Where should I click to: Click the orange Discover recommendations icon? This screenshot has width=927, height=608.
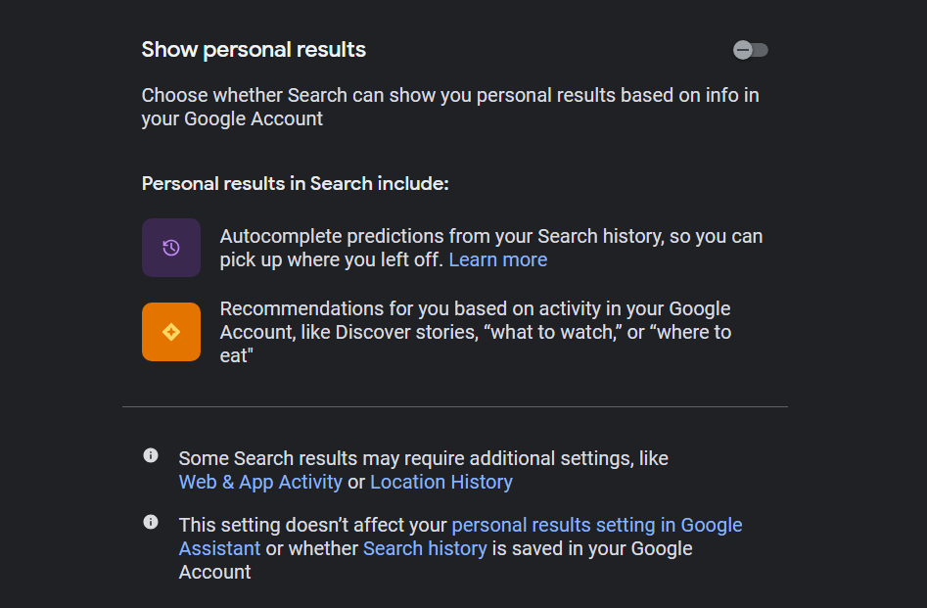(x=171, y=332)
